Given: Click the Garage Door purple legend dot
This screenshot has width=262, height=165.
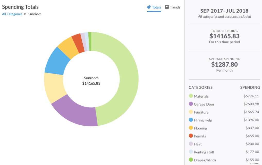Looking at the screenshot, I should (191, 104).
